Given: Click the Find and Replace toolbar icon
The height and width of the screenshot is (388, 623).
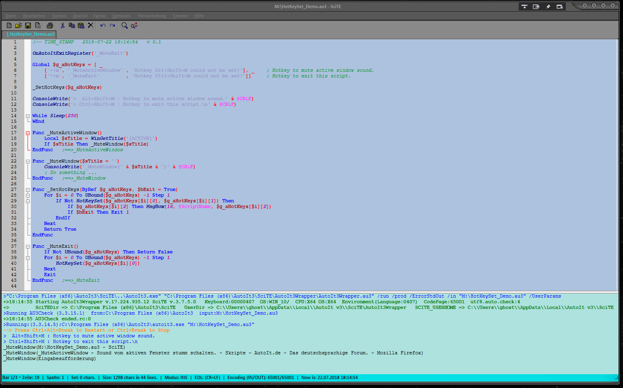Looking at the screenshot, I should click(x=134, y=26).
